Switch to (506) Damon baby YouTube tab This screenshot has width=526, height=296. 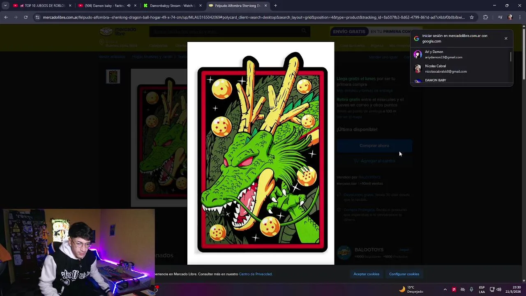point(107,6)
